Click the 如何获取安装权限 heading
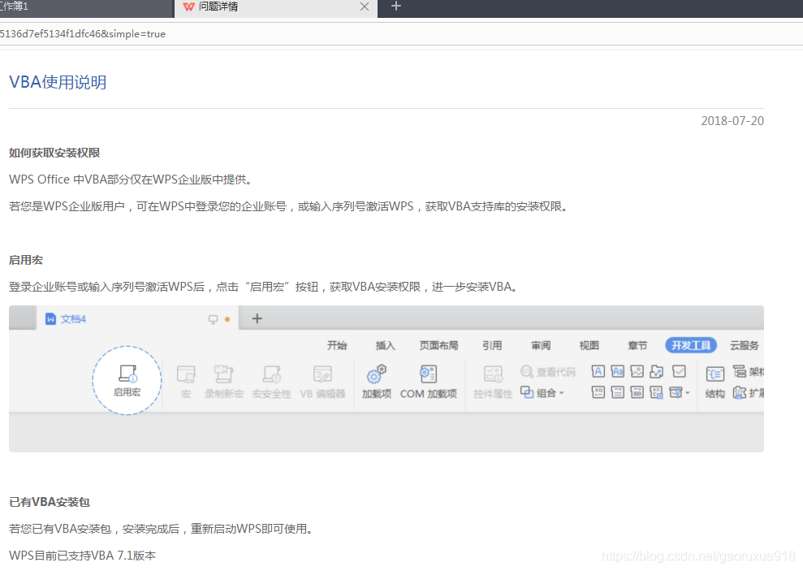803x571 pixels. point(54,153)
